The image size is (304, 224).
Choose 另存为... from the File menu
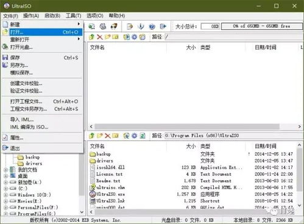19,65
